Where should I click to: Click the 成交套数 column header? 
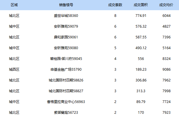115,5
